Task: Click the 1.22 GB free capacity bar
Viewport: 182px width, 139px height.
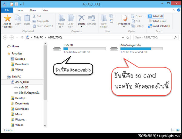Action: (141, 49)
